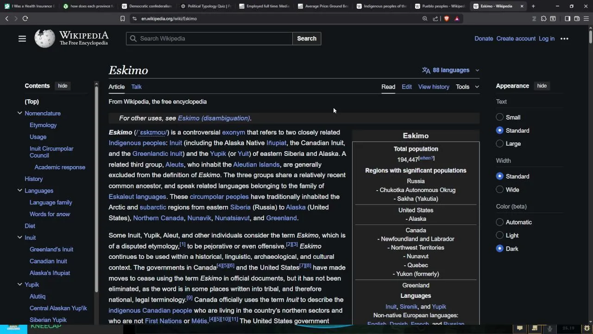Click the browser address bar URL

(169, 19)
